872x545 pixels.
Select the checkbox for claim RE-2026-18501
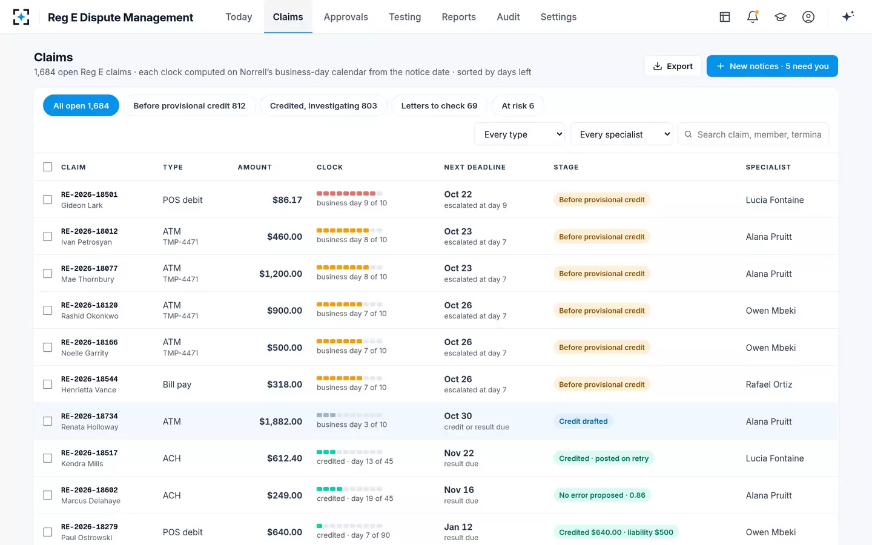pos(47,200)
